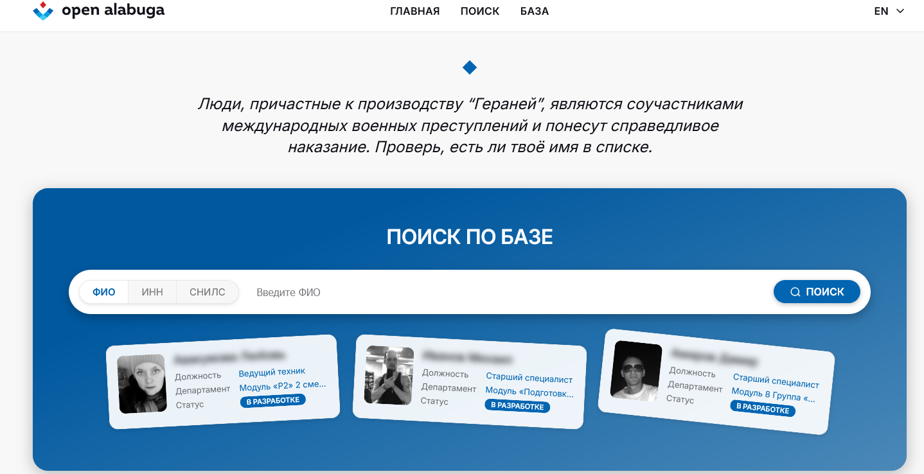Expand the EN language dropdown

pyautogui.click(x=889, y=11)
